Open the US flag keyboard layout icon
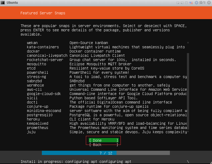Viewport: 212px width, 164px height. (191, 3)
